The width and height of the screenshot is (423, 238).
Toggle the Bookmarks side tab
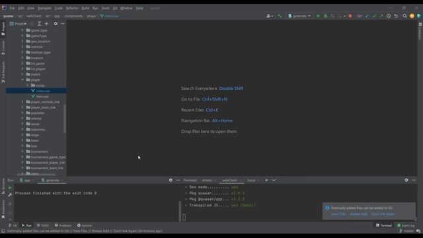point(3,209)
